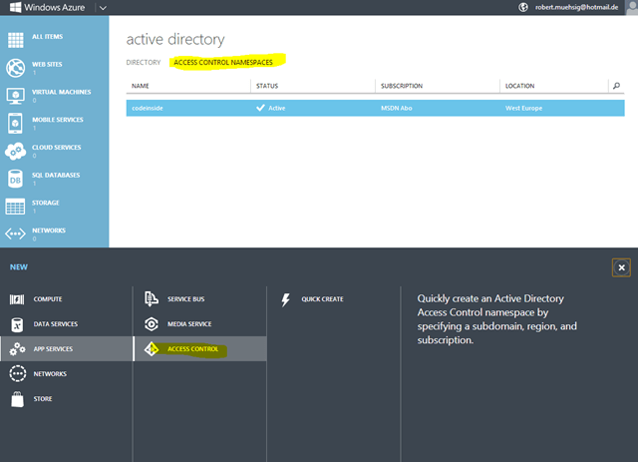Click the Compute icon in New panel
The image size is (638, 462).
(17, 299)
